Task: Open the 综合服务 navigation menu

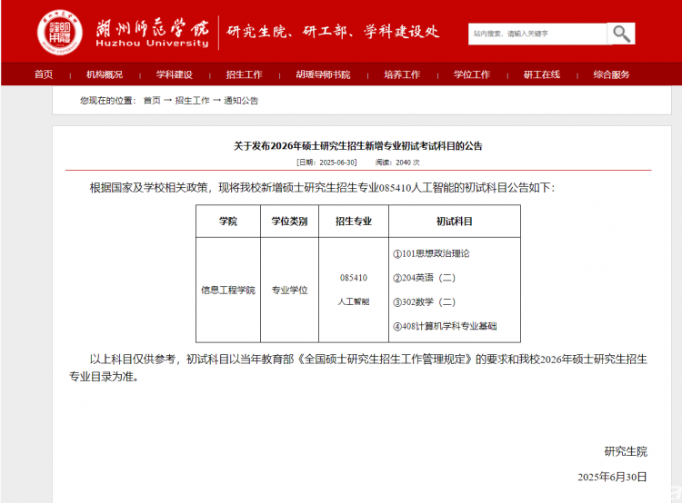Action: tap(612, 74)
